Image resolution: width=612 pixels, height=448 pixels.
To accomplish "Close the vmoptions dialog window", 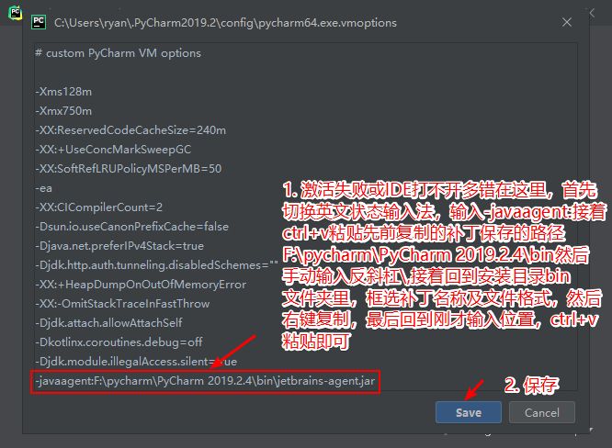I will coord(567,22).
